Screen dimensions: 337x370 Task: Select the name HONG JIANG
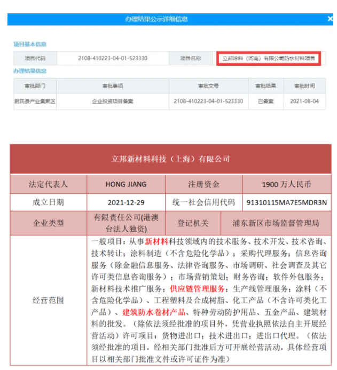(126, 184)
